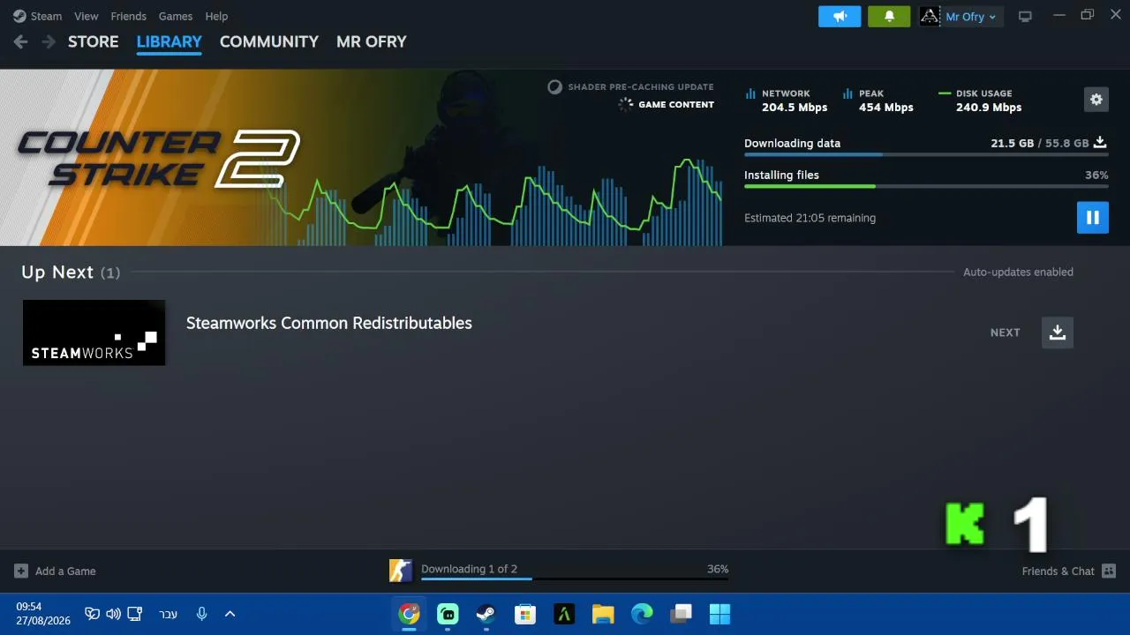This screenshot has height=635, width=1130.
Task: Open the Friends menu
Action: (x=129, y=16)
